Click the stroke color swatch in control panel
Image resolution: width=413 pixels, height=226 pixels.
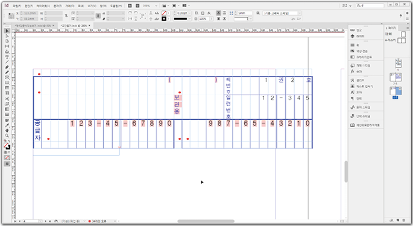pyautogui.click(x=164, y=19)
